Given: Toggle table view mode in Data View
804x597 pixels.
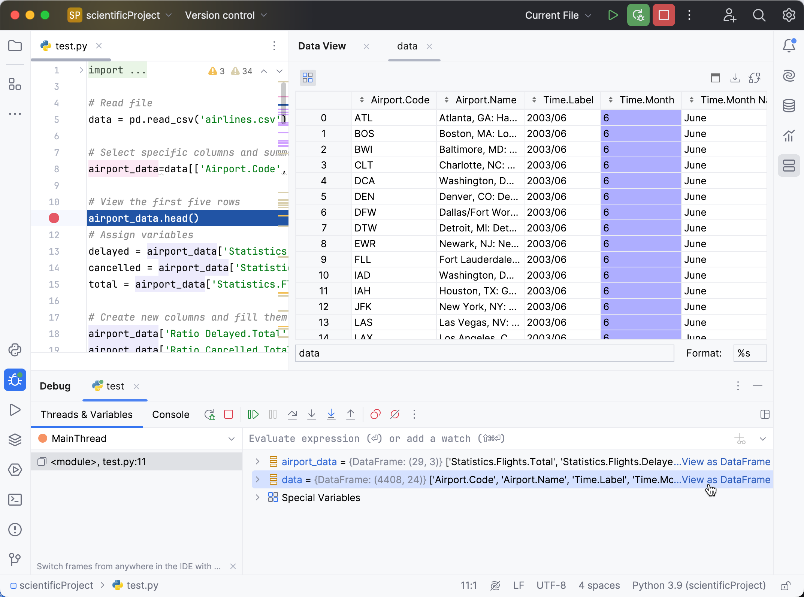Looking at the screenshot, I should point(308,78).
